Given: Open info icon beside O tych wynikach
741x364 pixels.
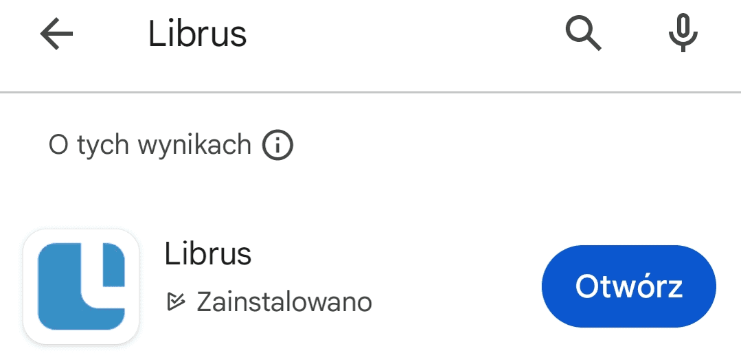Looking at the screenshot, I should pos(277,146).
